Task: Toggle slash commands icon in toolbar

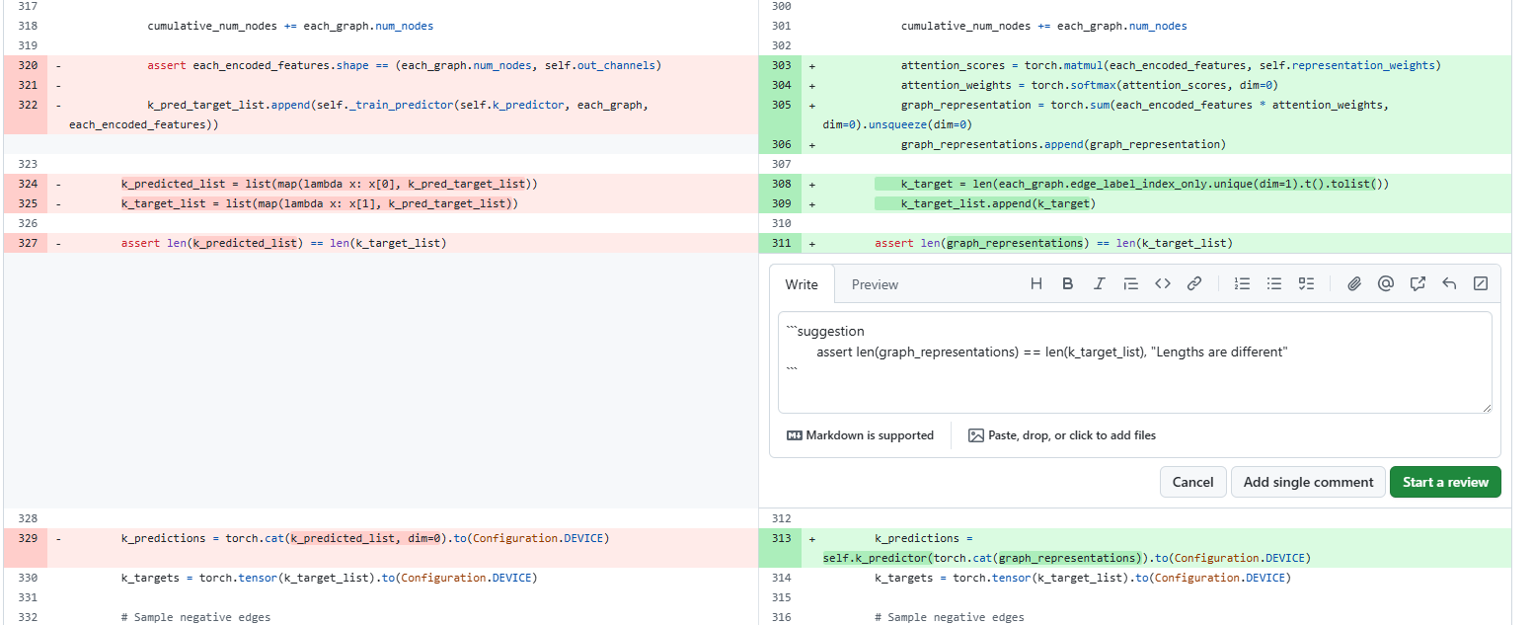Action: click(1481, 283)
